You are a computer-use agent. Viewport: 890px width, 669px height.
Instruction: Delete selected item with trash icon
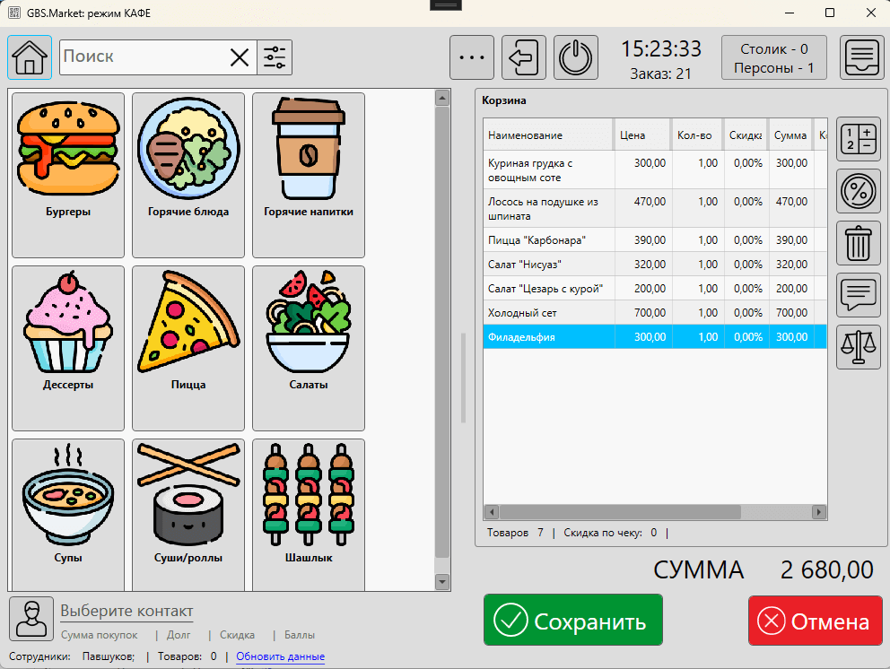[x=859, y=243]
